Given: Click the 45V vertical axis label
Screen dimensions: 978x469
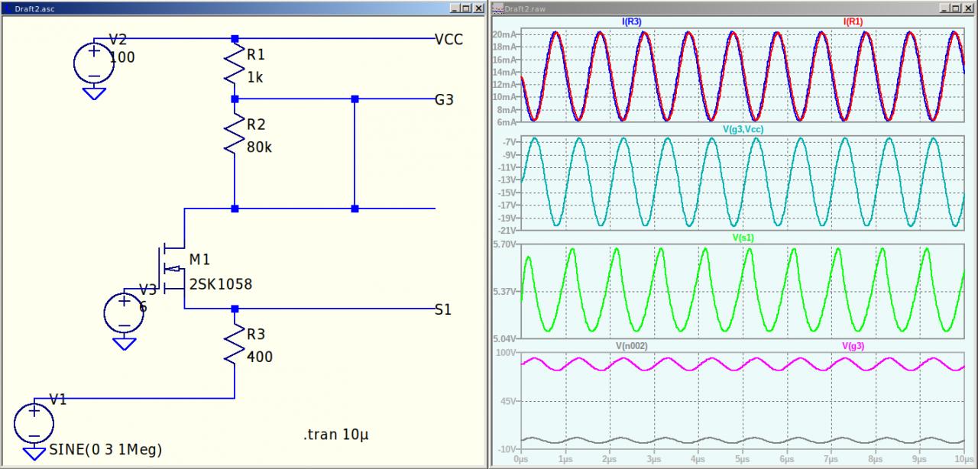Looking at the screenshot, I should point(510,401).
